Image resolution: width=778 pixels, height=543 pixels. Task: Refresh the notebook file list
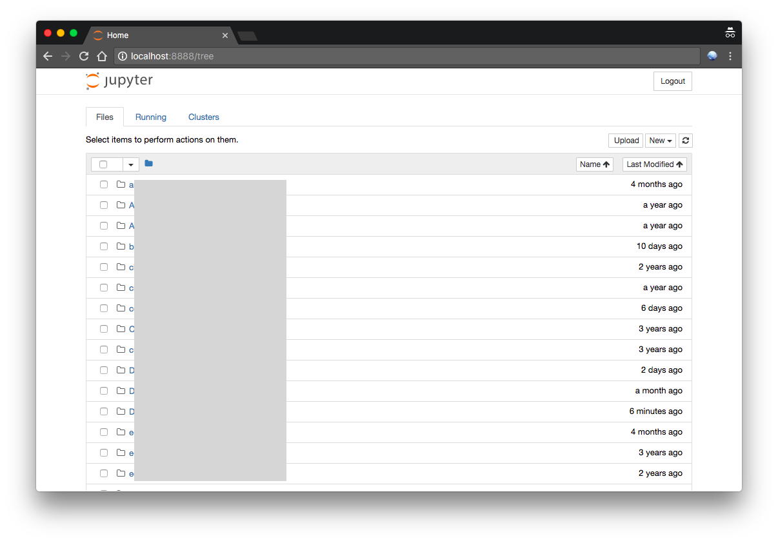(x=686, y=141)
